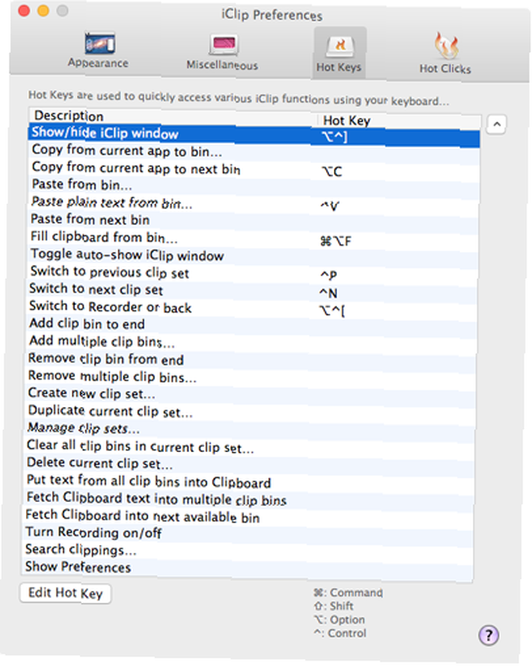The height and width of the screenshot is (666, 532).
Task: Sort by the Description column header
Action: tap(173, 116)
